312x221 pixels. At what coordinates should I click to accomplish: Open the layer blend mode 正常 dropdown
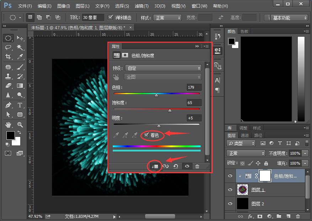click(246, 153)
